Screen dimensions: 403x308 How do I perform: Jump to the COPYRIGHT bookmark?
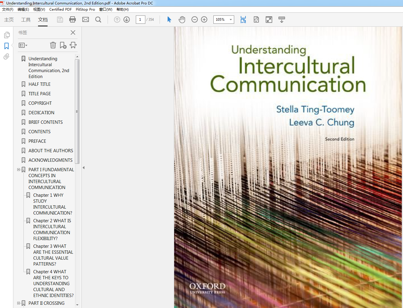tap(40, 103)
